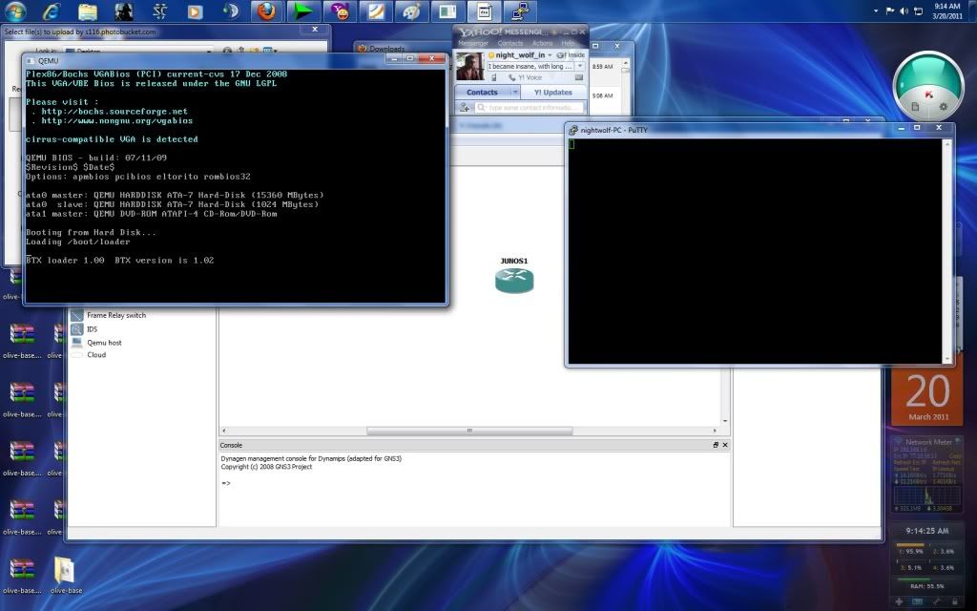Switch to Paint palette taskbar icon
Image resolution: width=977 pixels, height=611 pixels.
point(412,11)
